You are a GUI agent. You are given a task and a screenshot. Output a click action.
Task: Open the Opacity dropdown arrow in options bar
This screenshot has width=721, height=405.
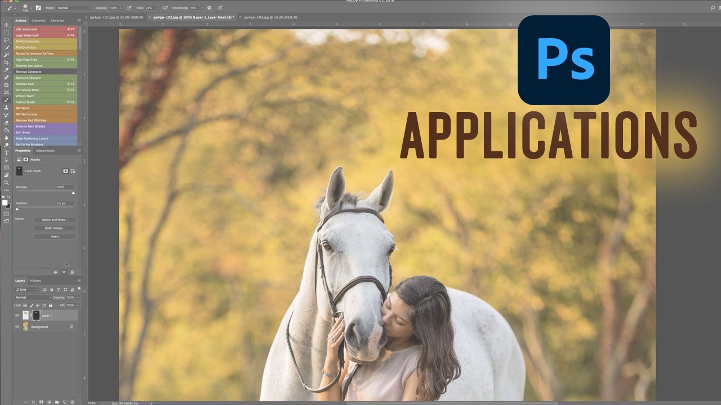[x=121, y=8]
